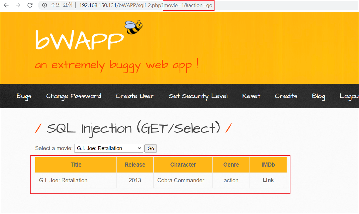Click 'an extremely buggy web app !' tagline

[x=117, y=65]
